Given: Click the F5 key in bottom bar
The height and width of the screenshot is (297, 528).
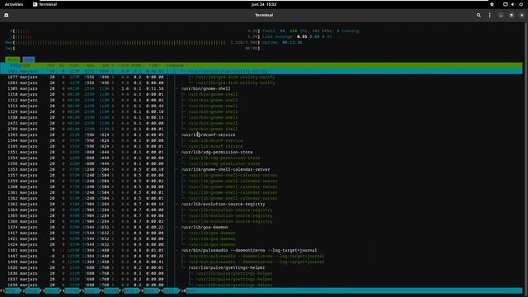Looking at the screenshot, I should click(90, 290).
